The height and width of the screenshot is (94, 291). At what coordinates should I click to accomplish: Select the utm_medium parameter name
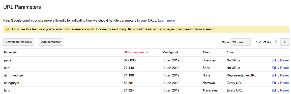pyautogui.click(x=13, y=75)
